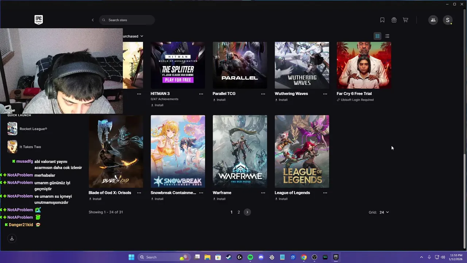Viewport: 467px width, 263px height.
Task: Open File Explorer from the taskbar
Action: pos(207,257)
